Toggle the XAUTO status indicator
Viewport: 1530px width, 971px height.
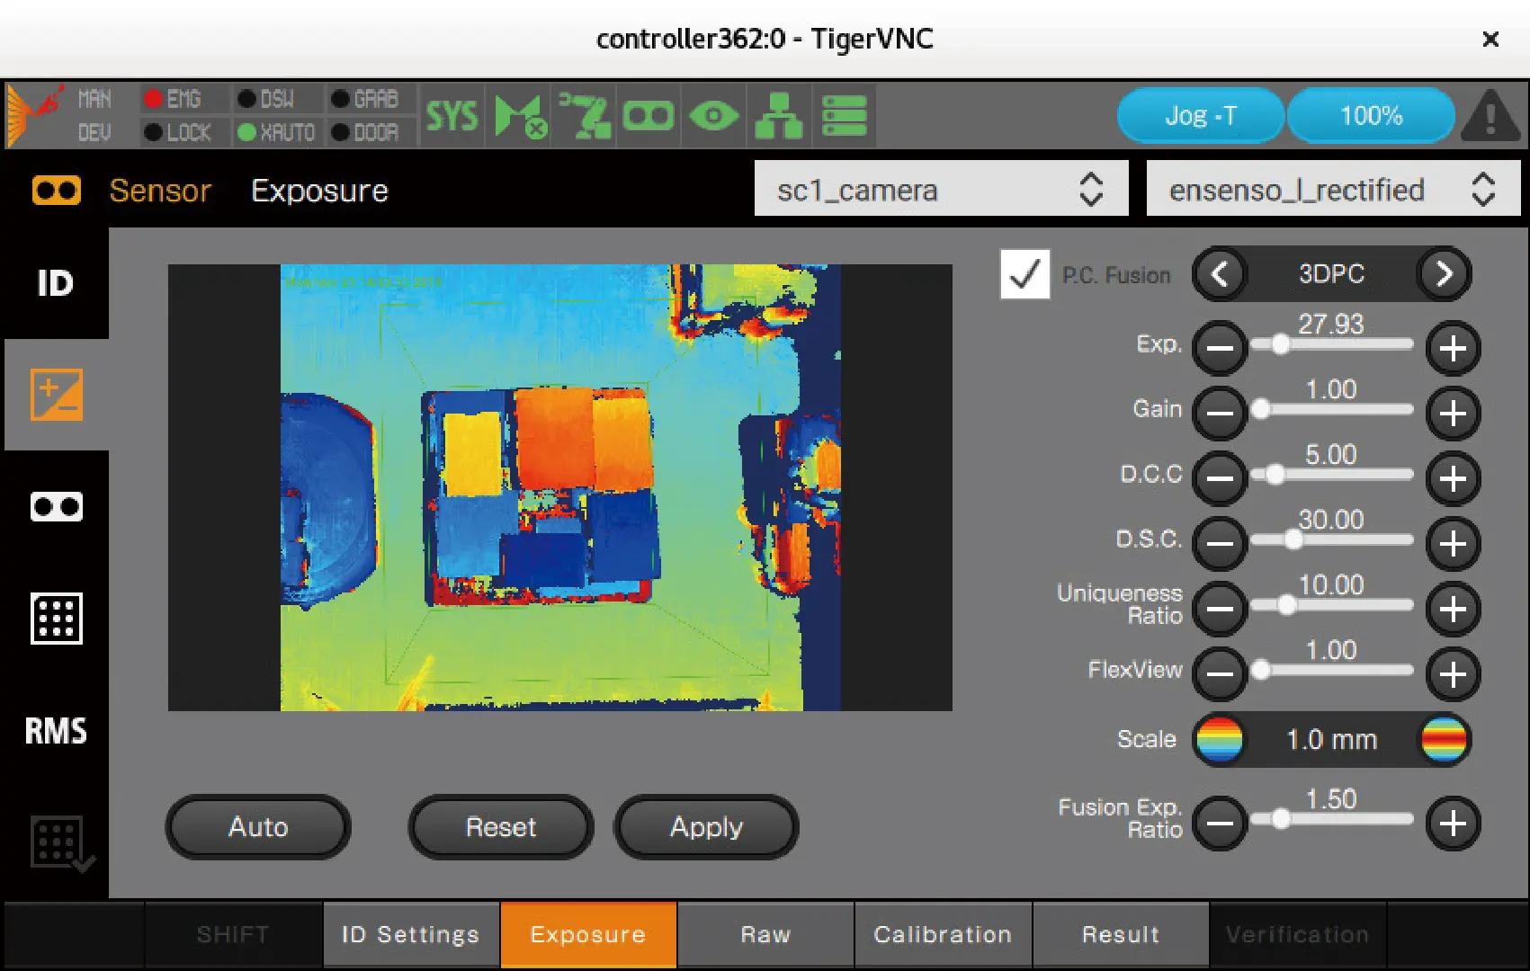coord(277,133)
